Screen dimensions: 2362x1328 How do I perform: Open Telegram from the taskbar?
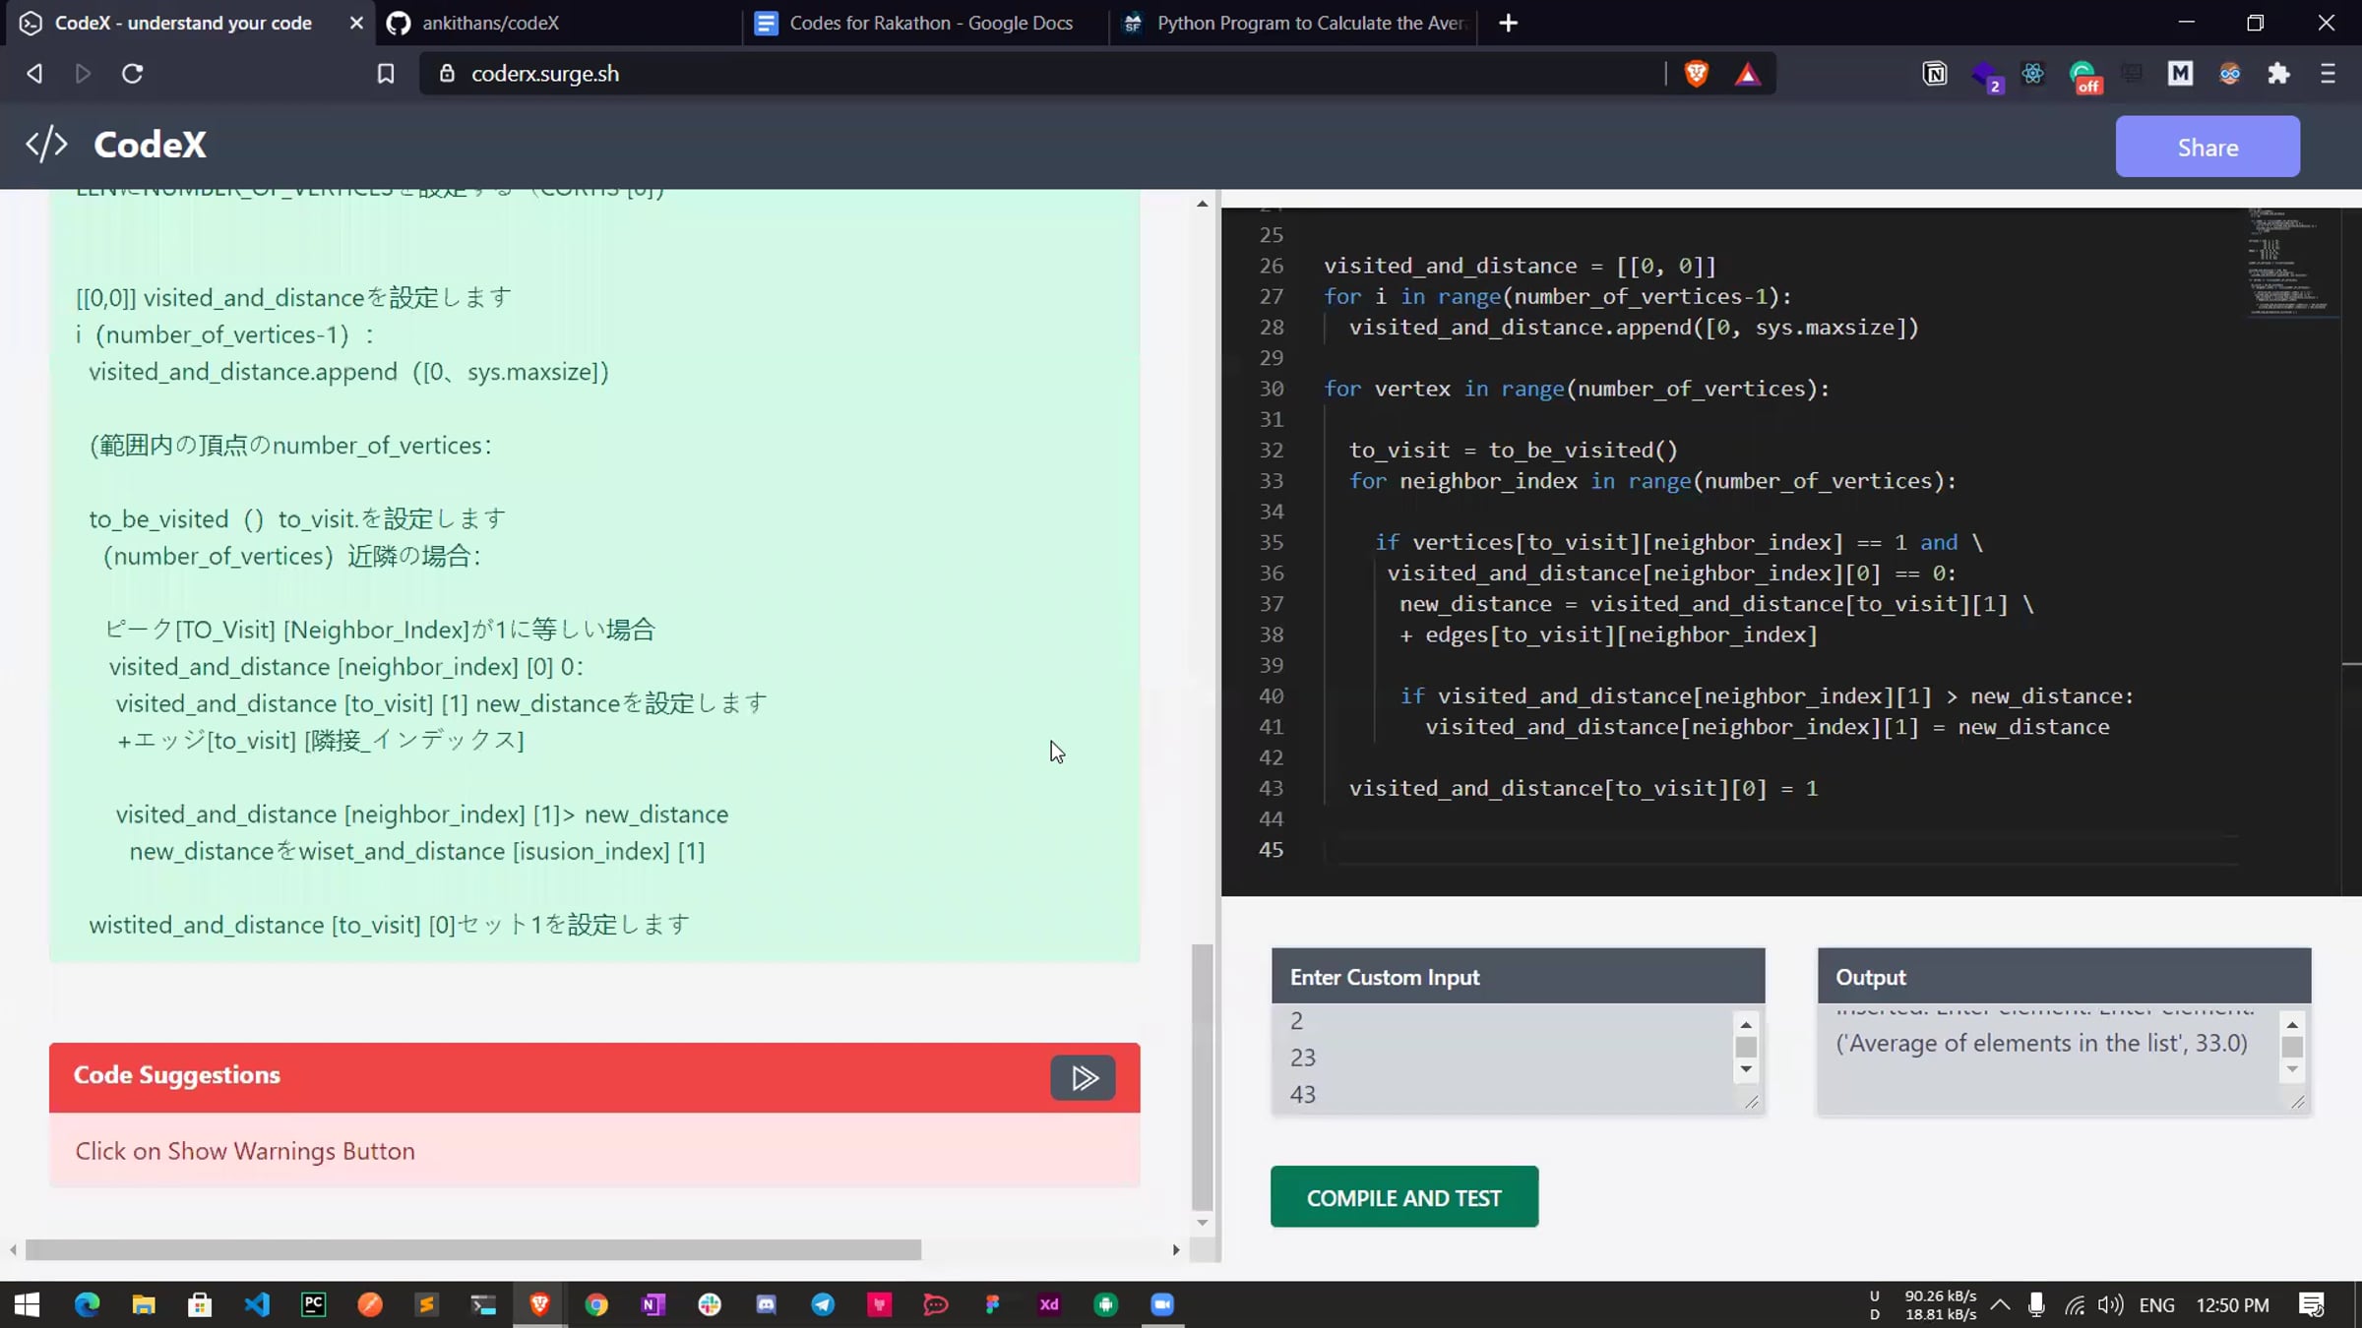[823, 1304]
